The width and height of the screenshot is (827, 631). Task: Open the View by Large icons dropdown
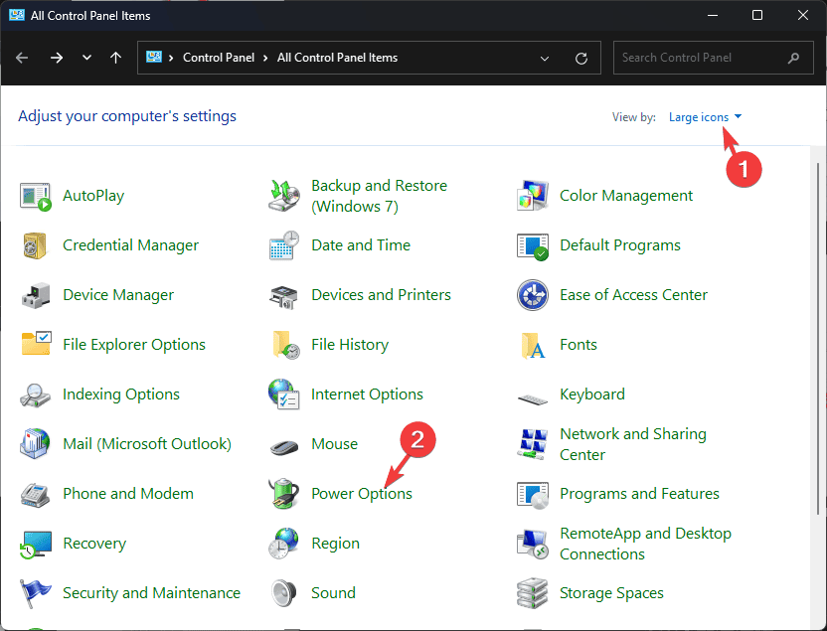point(705,117)
